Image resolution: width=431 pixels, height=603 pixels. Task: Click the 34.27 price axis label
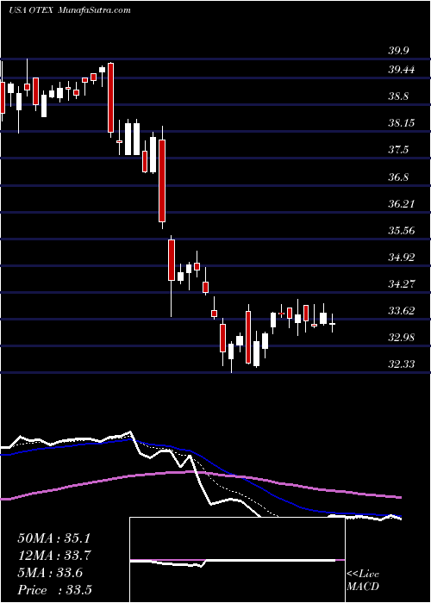[x=403, y=283]
